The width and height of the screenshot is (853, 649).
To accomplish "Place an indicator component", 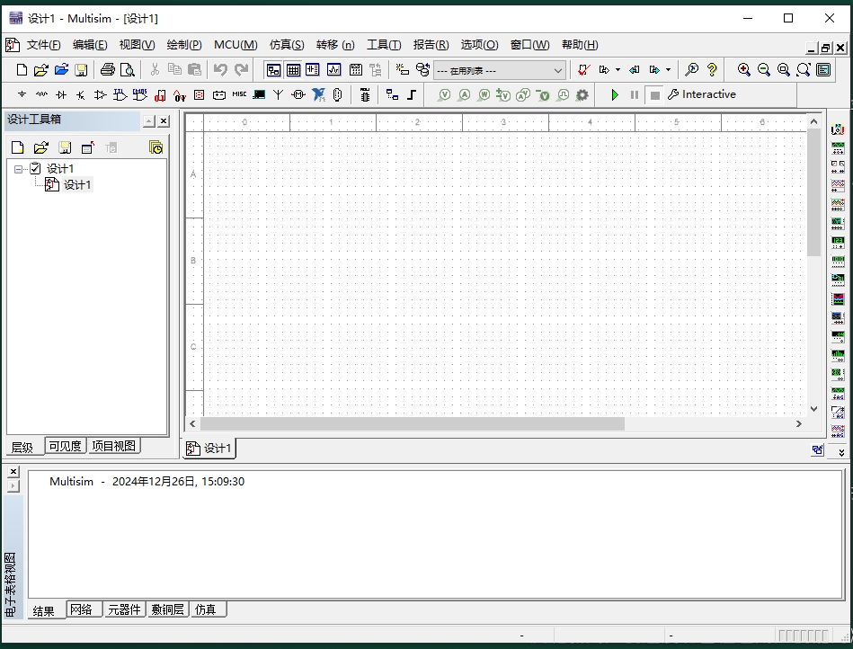I will coord(200,94).
